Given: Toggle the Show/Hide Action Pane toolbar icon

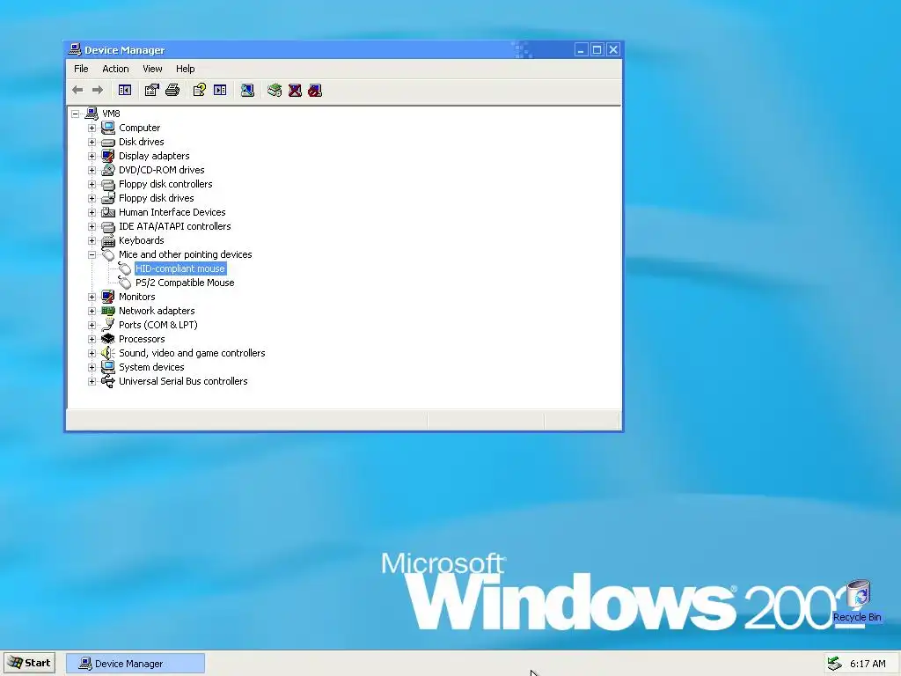Looking at the screenshot, I should 220,91.
